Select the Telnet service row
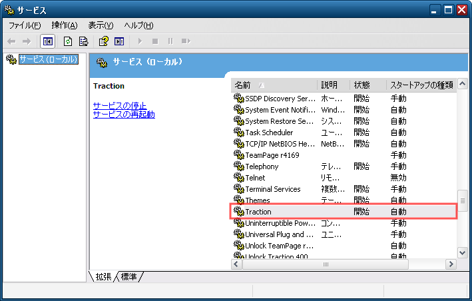Image resolution: width=472 pixels, height=301 pixels. pos(255,178)
